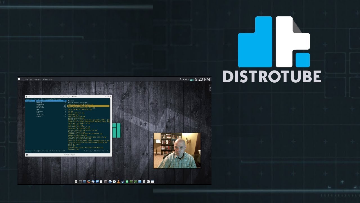Open the View menu
The width and height of the screenshot is (360, 203).
(x=31, y=79)
